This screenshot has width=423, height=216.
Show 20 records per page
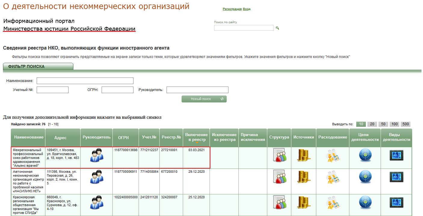pyautogui.click(x=372, y=124)
